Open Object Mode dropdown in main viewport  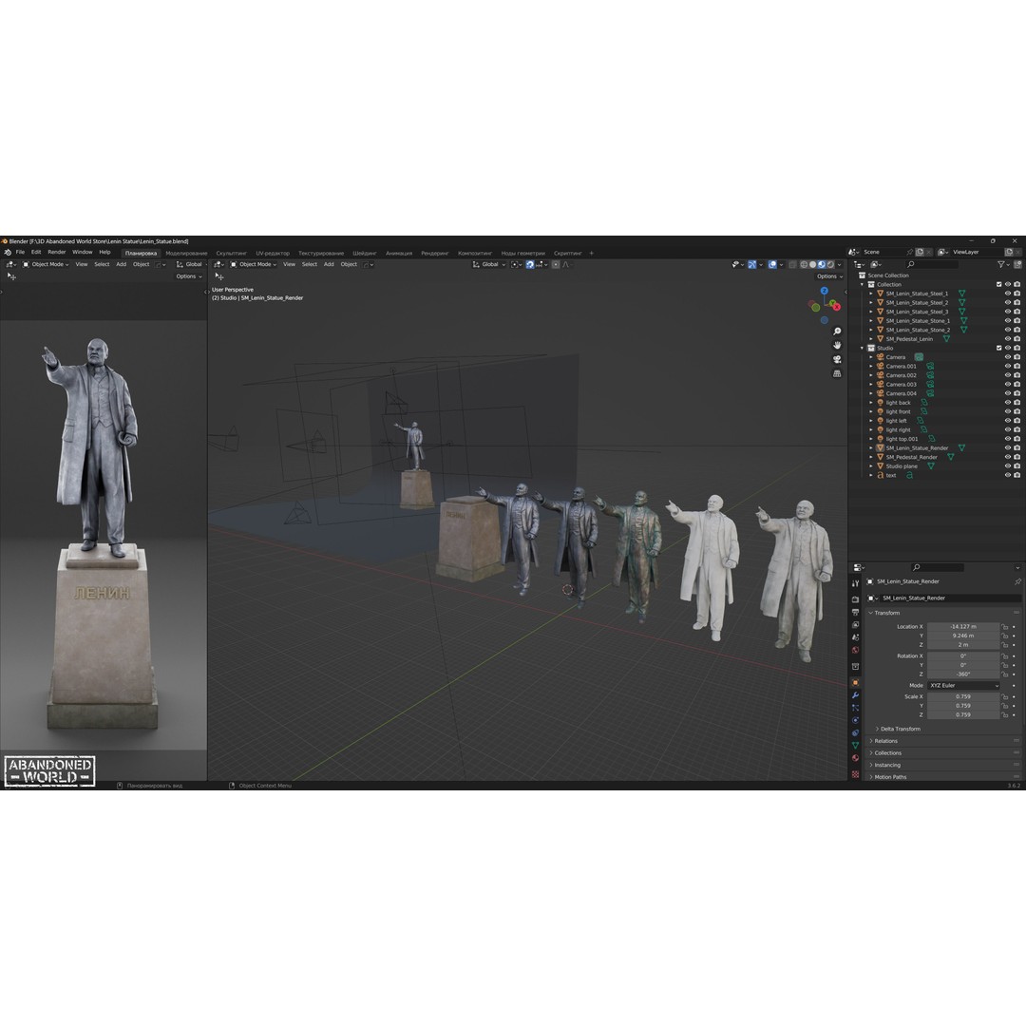[254, 264]
